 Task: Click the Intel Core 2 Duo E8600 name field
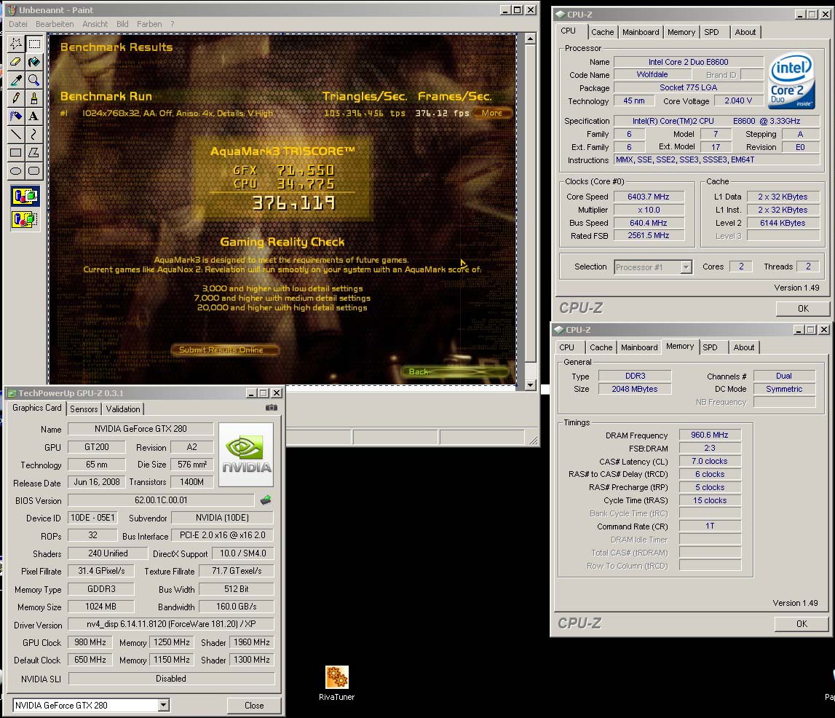pyautogui.click(x=688, y=62)
